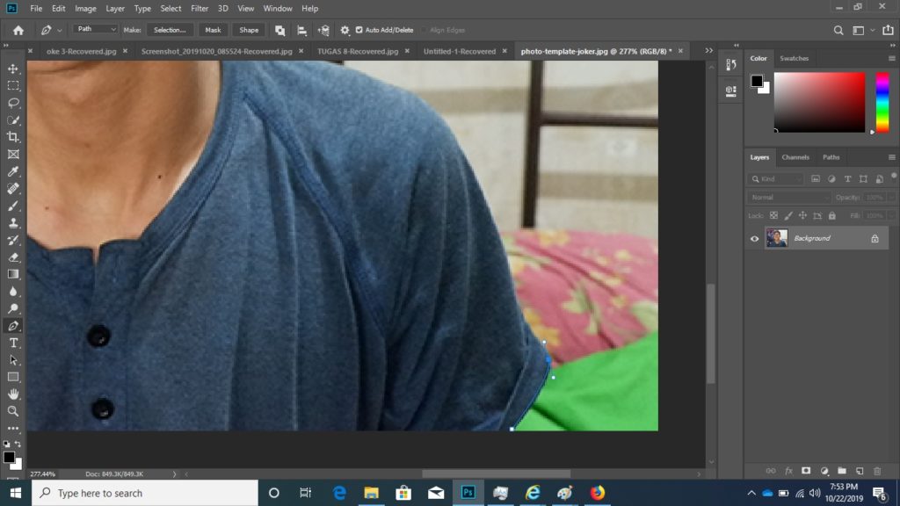Image resolution: width=900 pixels, height=506 pixels.
Task: Click the hue spectrum slider
Action: (882, 103)
